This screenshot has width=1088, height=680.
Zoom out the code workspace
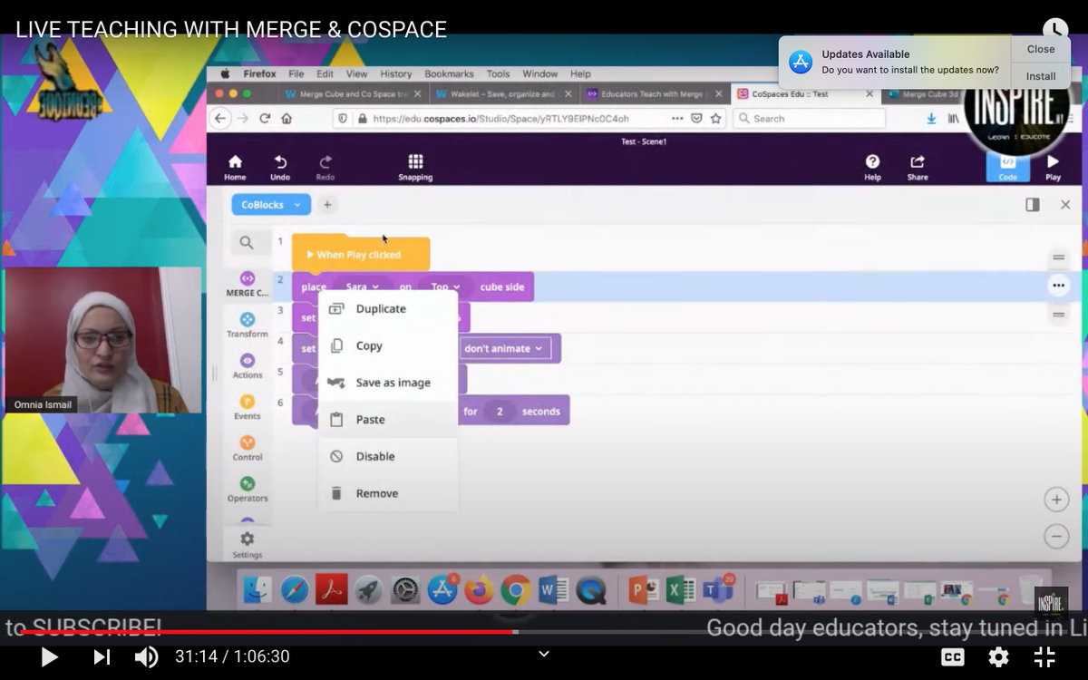(x=1056, y=536)
